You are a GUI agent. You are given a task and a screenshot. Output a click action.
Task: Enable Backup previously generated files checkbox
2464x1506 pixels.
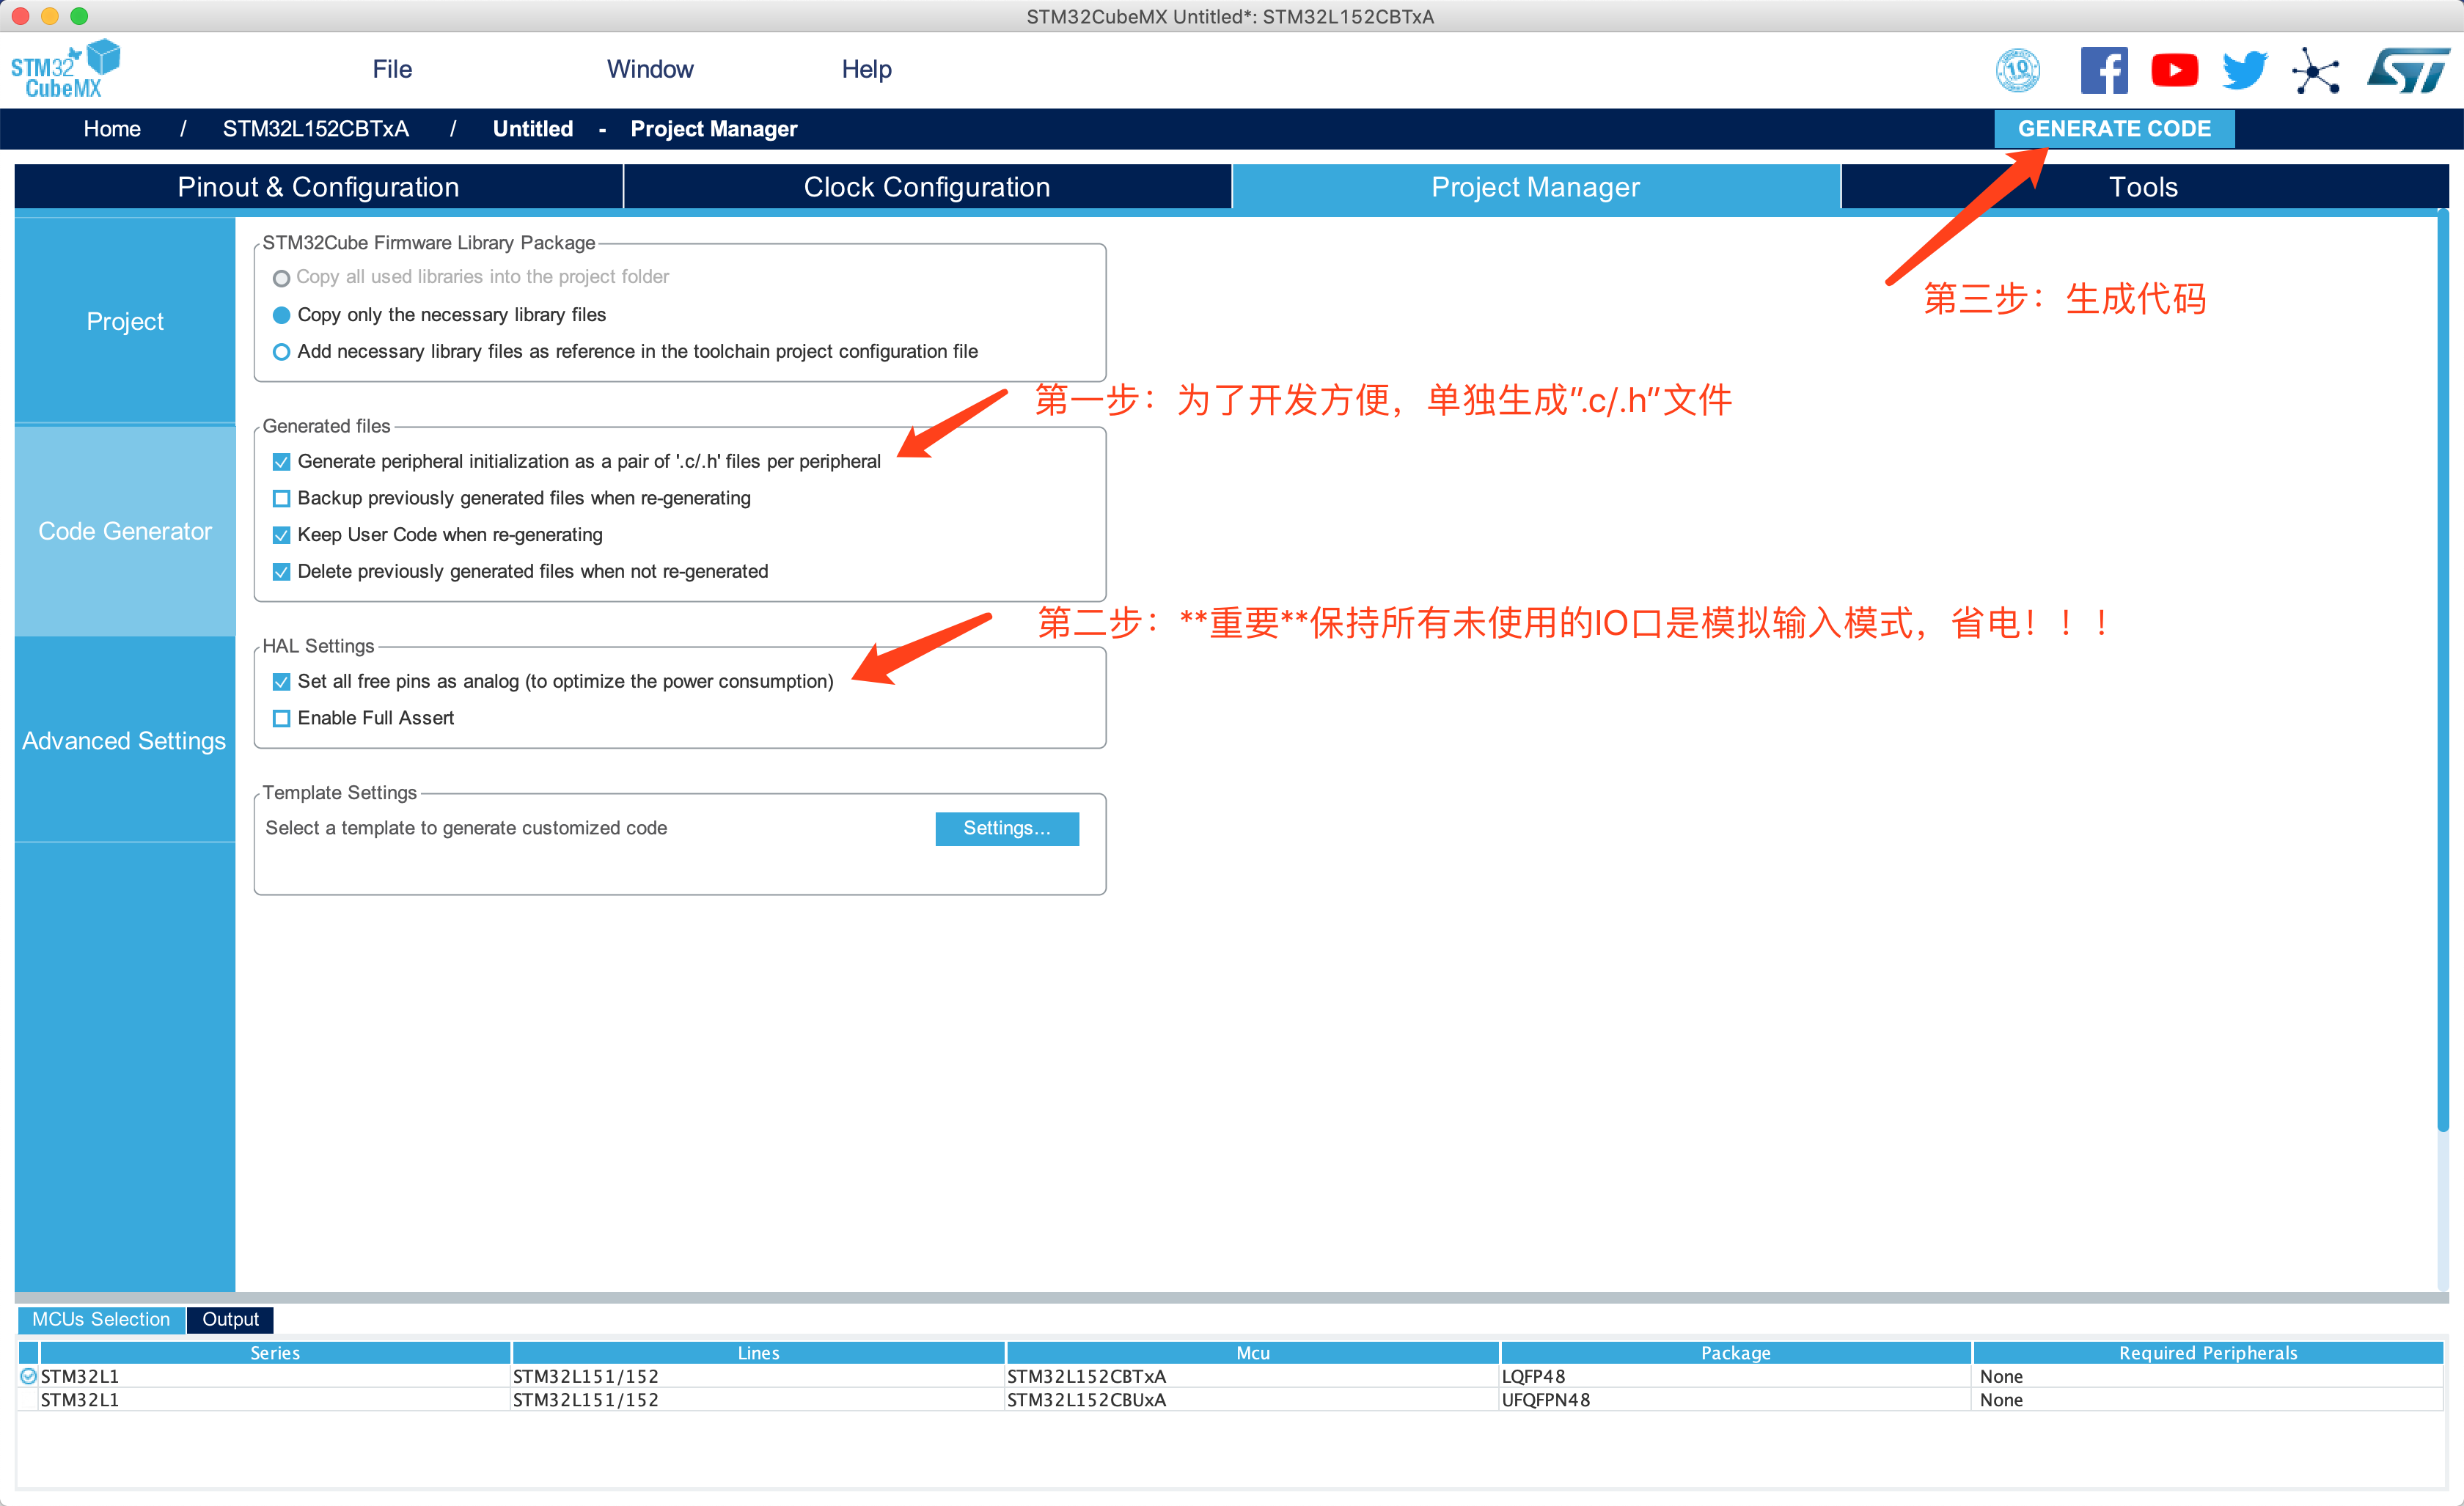pyautogui.click(x=282, y=498)
